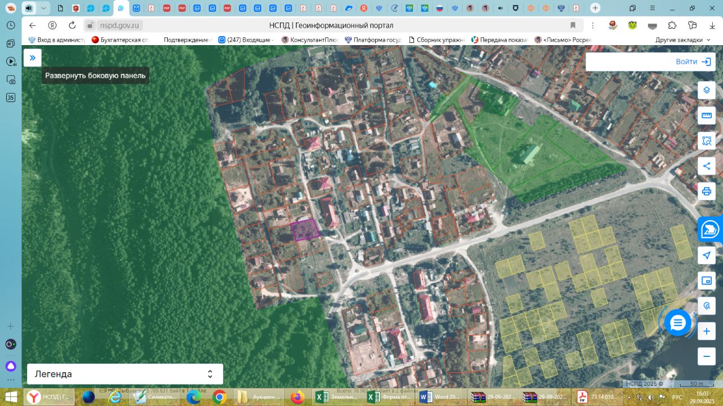Zoom out the map with minus button

[x=706, y=356]
